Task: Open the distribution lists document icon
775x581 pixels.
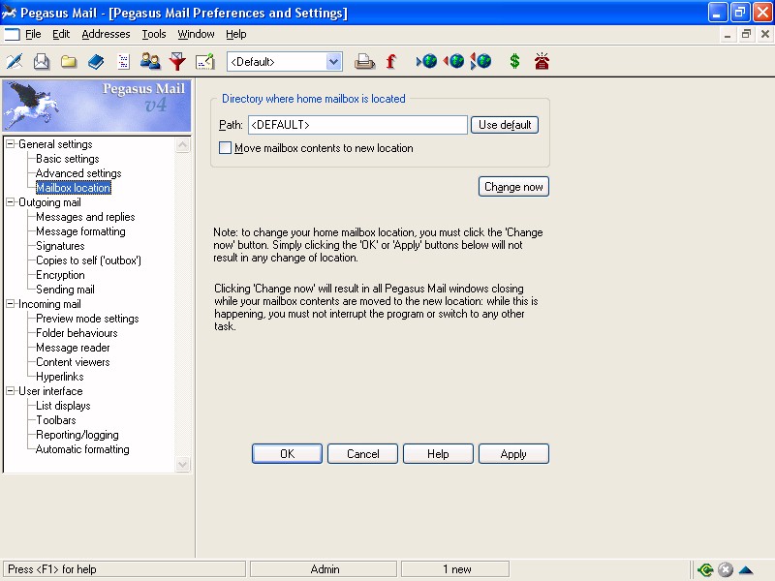Action: pyautogui.click(x=123, y=61)
